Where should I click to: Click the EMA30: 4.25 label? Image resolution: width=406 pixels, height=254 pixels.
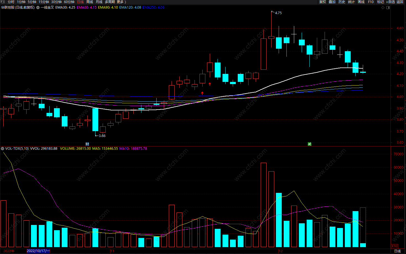coord(65,7)
